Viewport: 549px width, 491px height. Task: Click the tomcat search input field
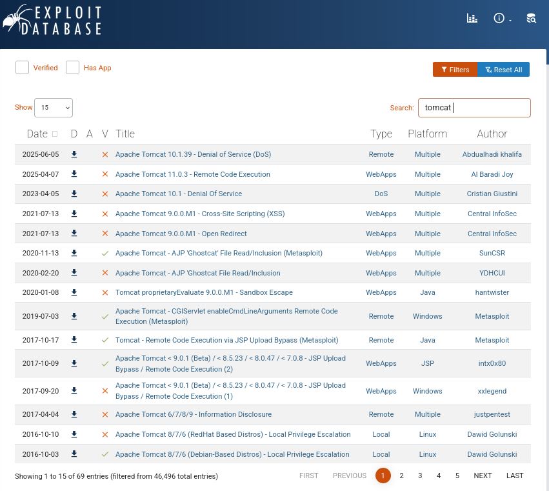pyautogui.click(x=474, y=108)
